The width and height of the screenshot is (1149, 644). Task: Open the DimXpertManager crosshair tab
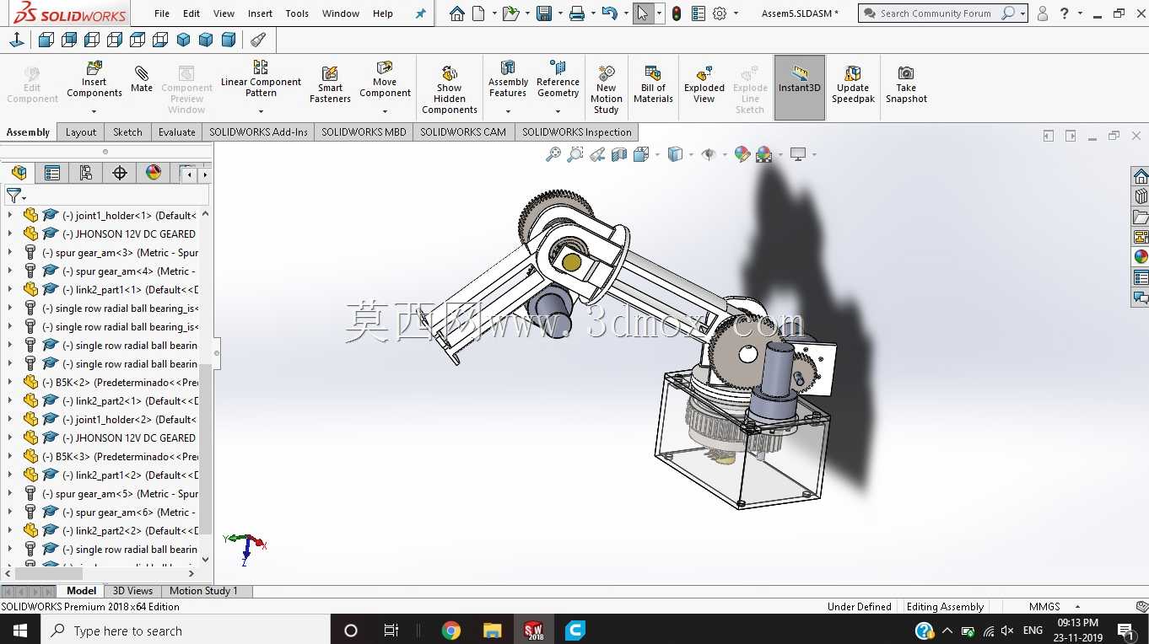pyautogui.click(x=120, y=173)
